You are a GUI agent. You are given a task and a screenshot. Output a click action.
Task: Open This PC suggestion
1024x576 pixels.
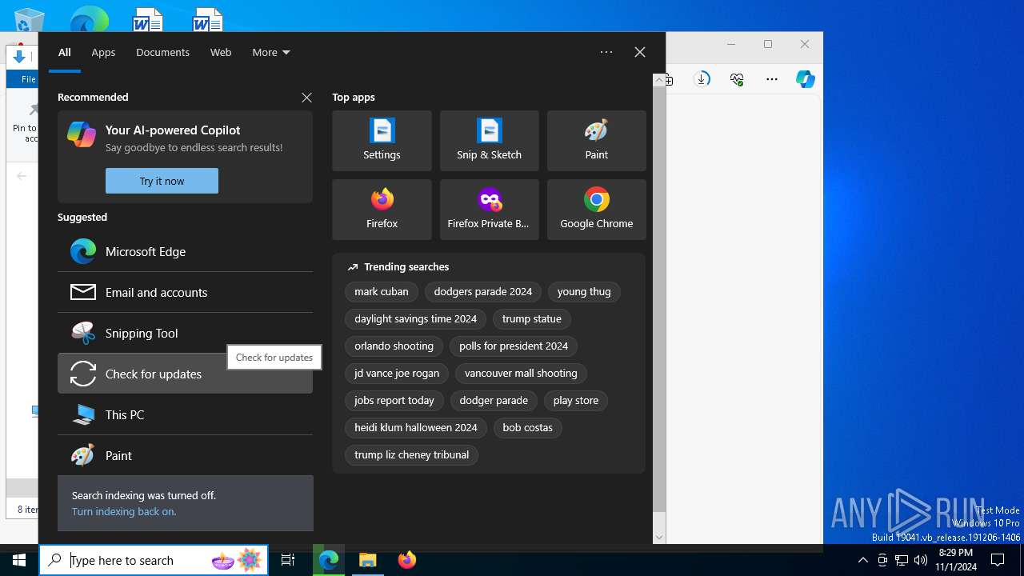pyautogui.click(x=185, y=414)
